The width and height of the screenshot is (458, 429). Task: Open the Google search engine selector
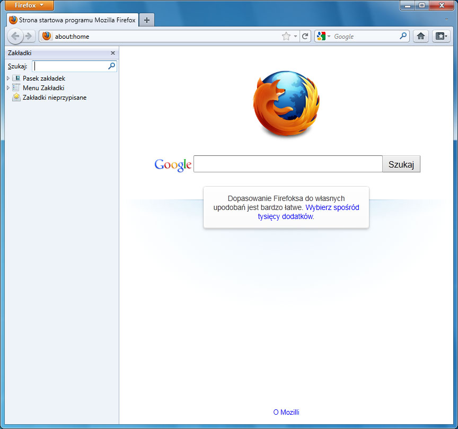[323, 36]
